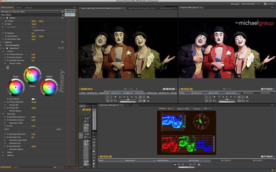Click the Primary Saturation value 26.00
The height and width of the screenshot is (172, 276).
point(34,102)
